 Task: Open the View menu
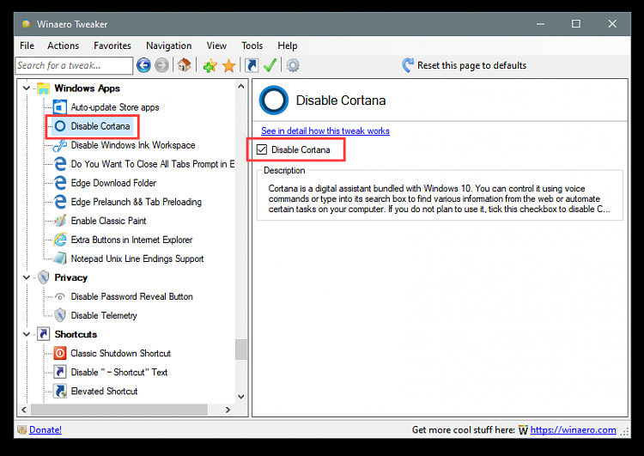[216, 46]
